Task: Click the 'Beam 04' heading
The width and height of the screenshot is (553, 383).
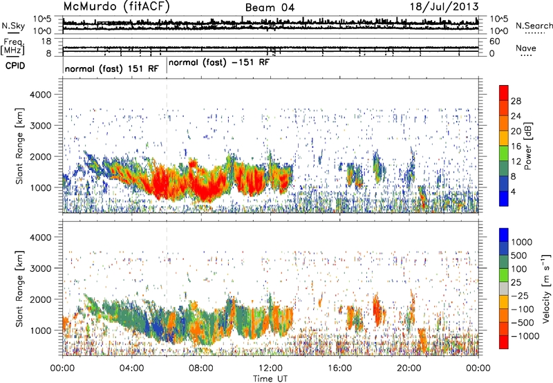Action: pos(270,8)
